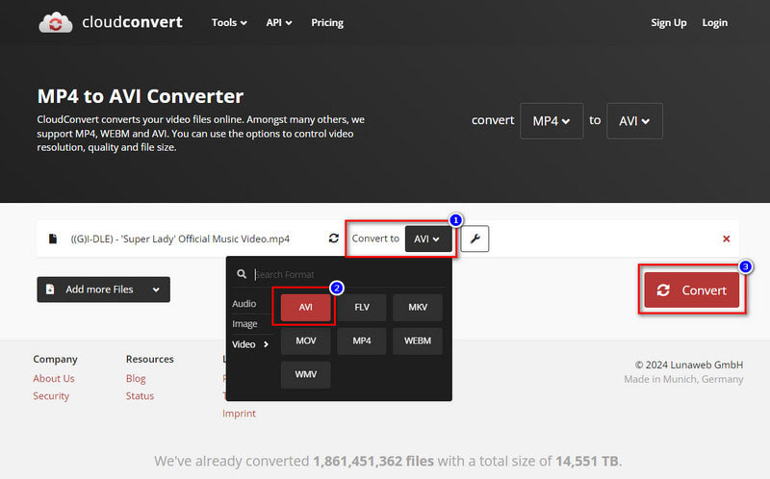Choose the MOV format
The image size is (770, 479).
pyautogui.click(x=305, y=340)
